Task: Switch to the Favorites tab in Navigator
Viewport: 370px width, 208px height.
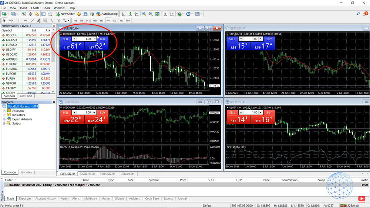Action: (26, 173)
